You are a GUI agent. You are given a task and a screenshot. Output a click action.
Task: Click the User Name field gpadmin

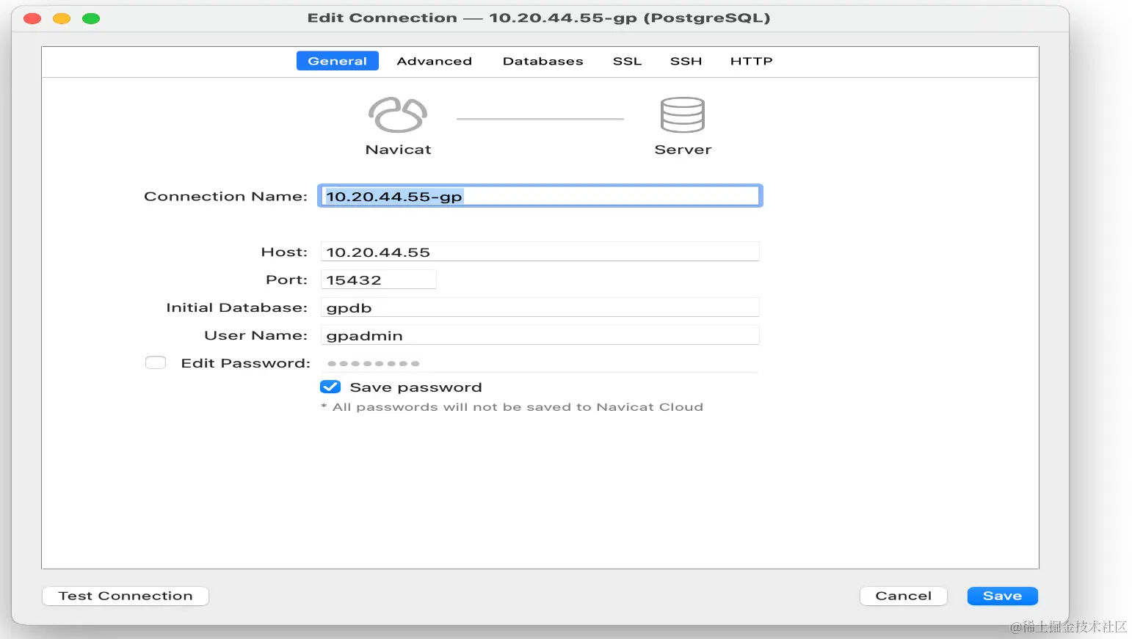point(540,335)
